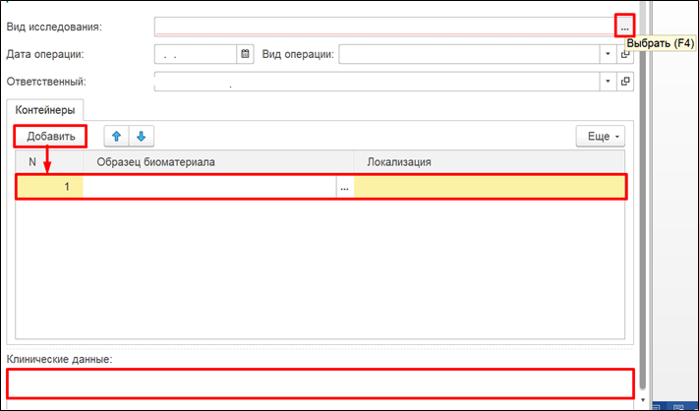
Task: Move the container row up with the up arrow
Action: pos(116,137)
